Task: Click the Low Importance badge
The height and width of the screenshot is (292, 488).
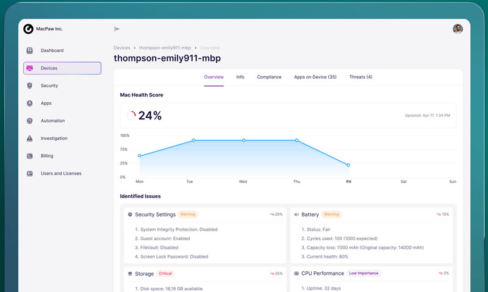Action: [x=364, y=273]
